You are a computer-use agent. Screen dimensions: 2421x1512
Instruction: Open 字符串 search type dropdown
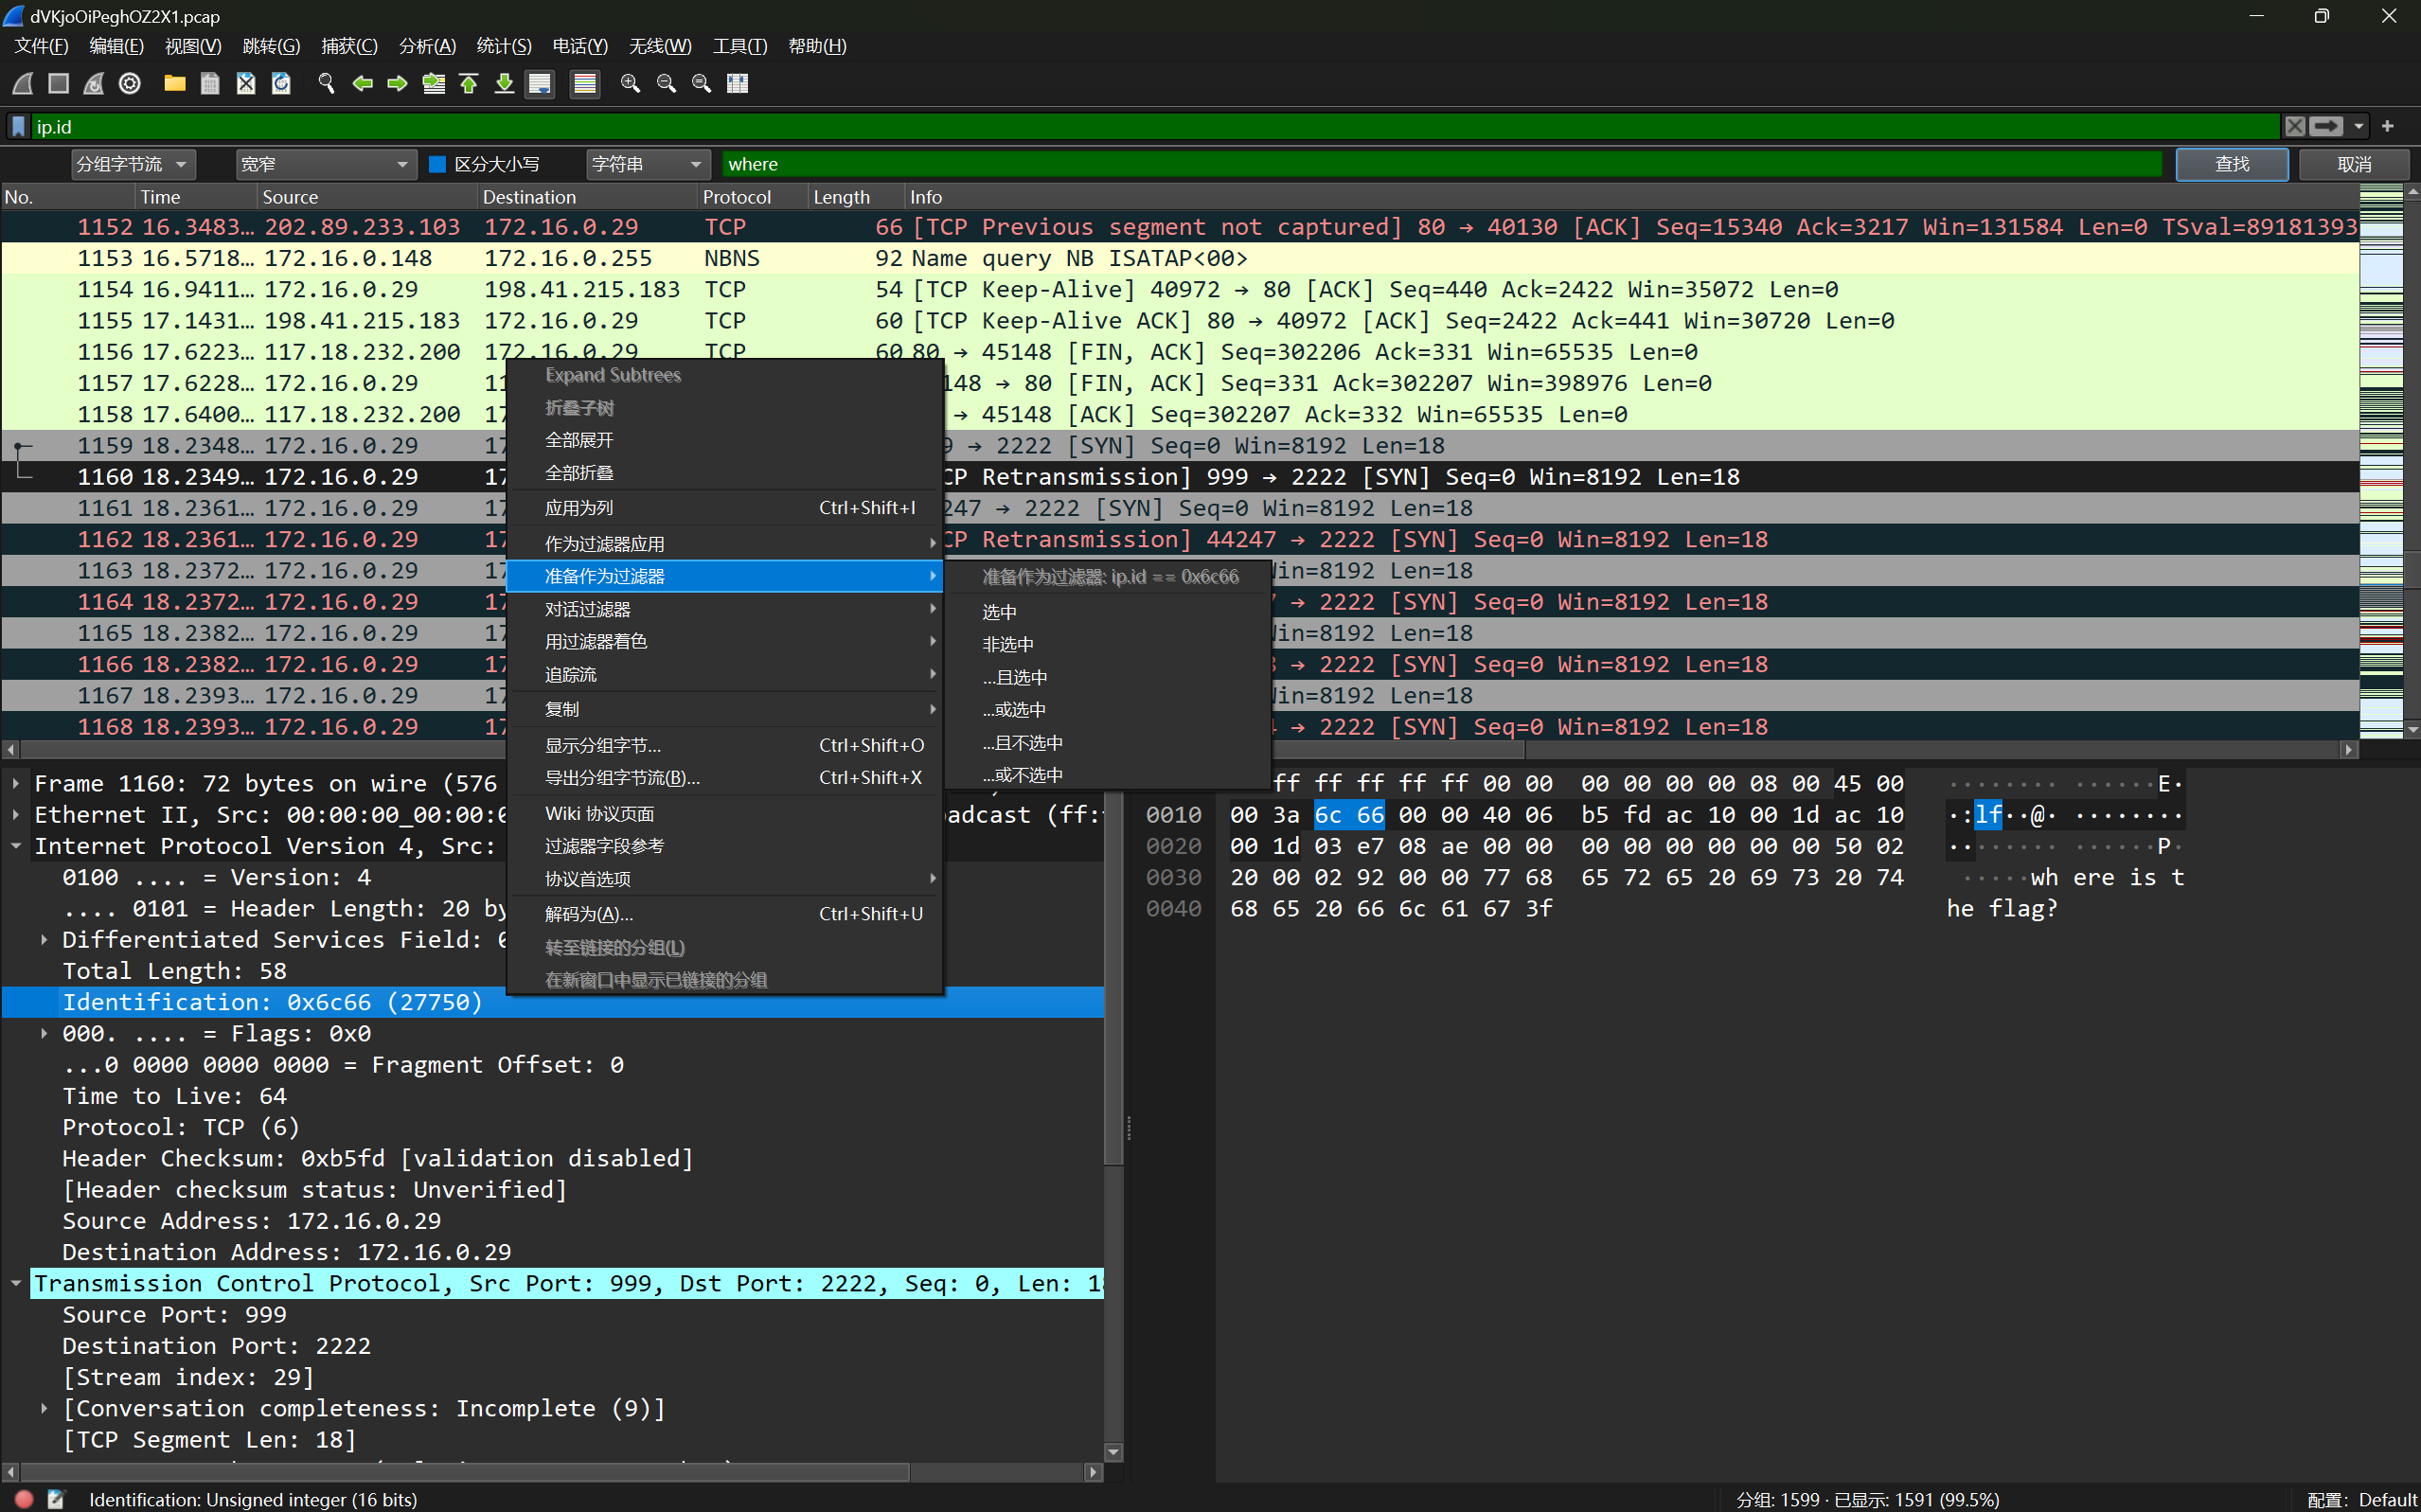coord(647,164)
